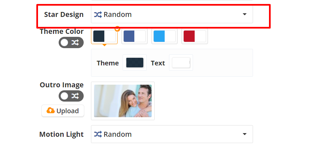Open the Text color picker swatch
The width and height of the screenshot is (334, 165).
point(181,63)
